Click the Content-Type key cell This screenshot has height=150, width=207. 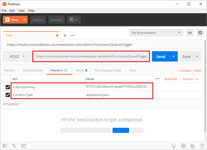(x=48, y=95)
